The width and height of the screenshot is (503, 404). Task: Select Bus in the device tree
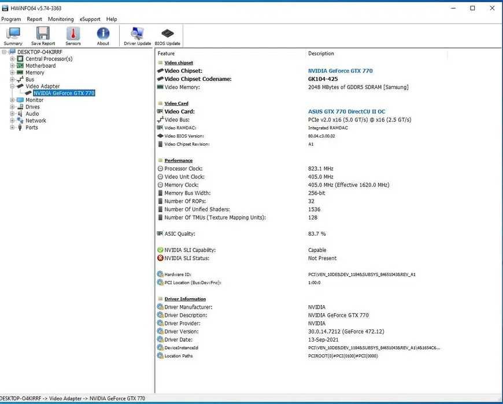click(30, 79)
